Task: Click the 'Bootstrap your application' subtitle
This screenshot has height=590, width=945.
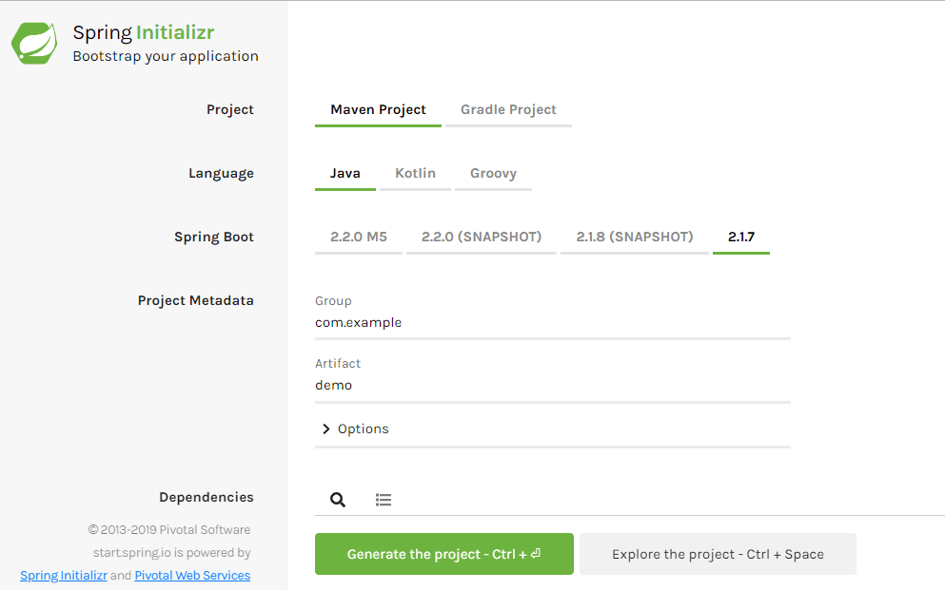Action: click(166, 57)
